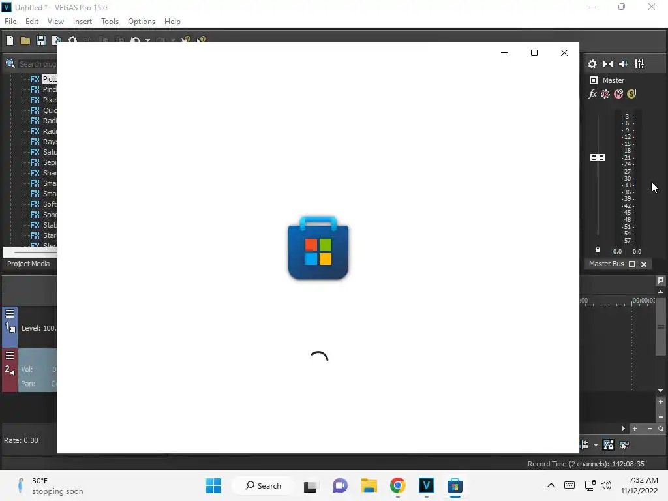668x501 pixels.
Task: Select the Stab... FX plug-in item
Action: pyautogui.click(x=44, y=225)
